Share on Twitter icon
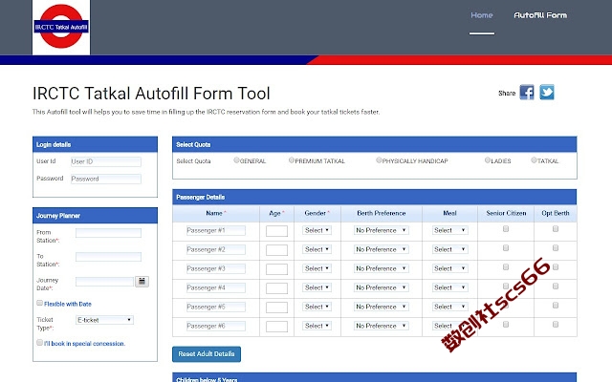 tap(547, 93)
